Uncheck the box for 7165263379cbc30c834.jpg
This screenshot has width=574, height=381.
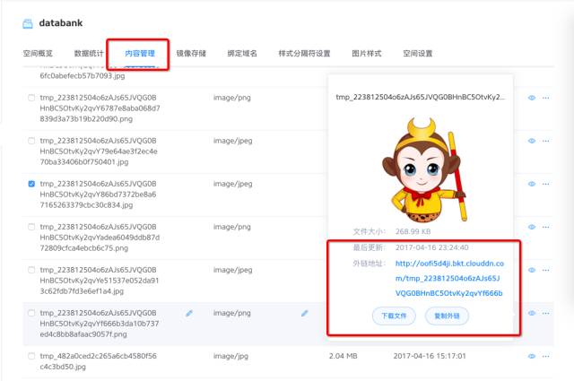[31, 184]
